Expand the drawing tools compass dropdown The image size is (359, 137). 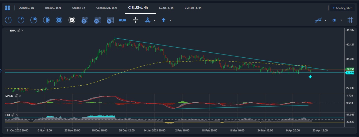tap(154, 20)
